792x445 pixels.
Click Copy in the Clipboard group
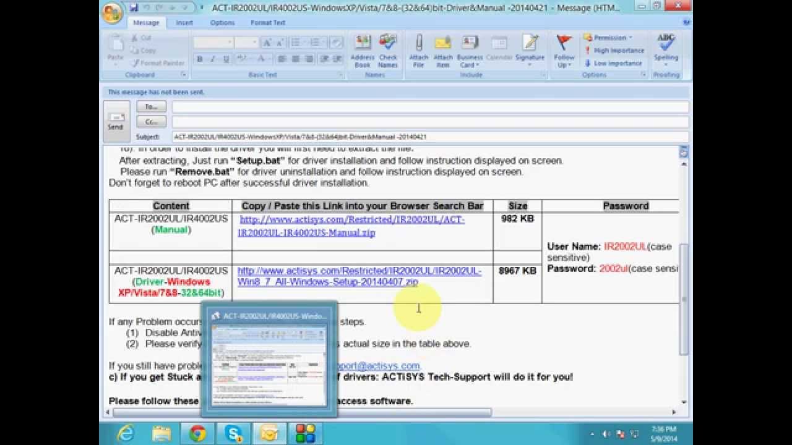(144, 51)
